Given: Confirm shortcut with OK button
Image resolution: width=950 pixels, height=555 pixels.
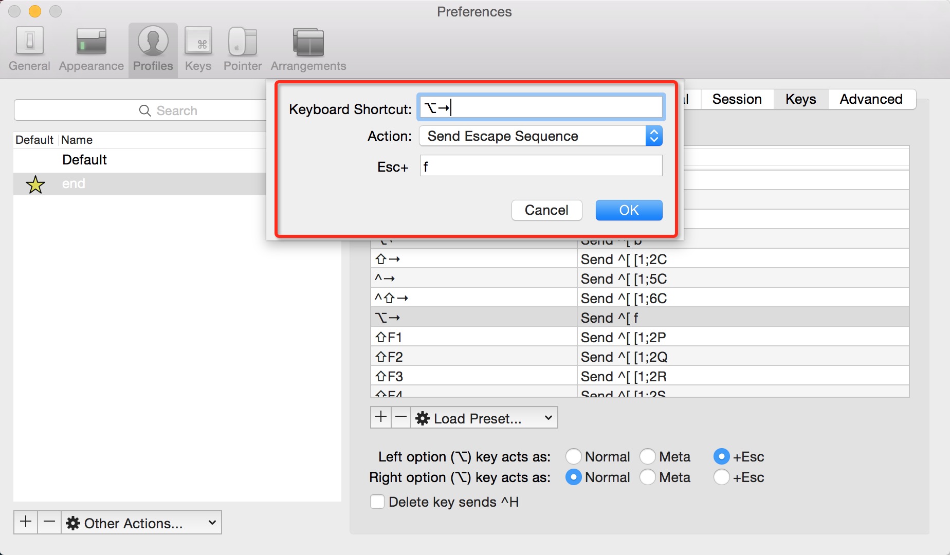Looking at the screenshot, I should coord(629,210).
